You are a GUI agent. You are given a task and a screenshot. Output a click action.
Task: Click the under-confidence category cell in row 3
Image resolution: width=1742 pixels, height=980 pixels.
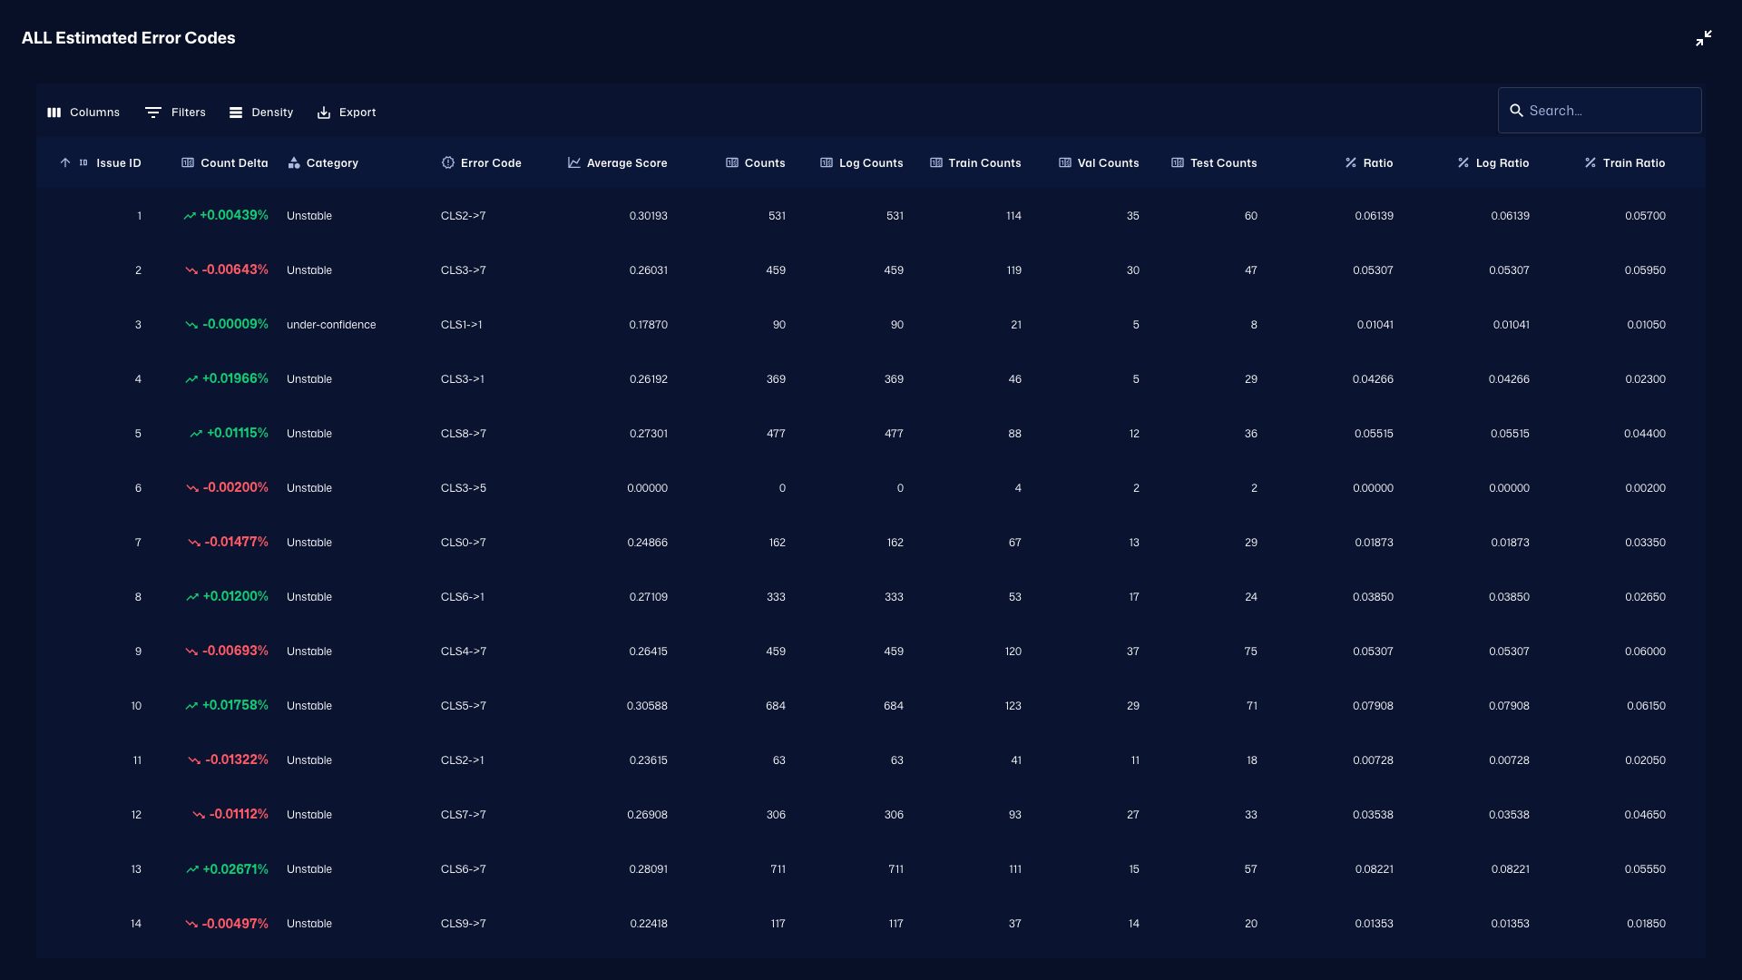pyautogui.click(x=330, y=324)
